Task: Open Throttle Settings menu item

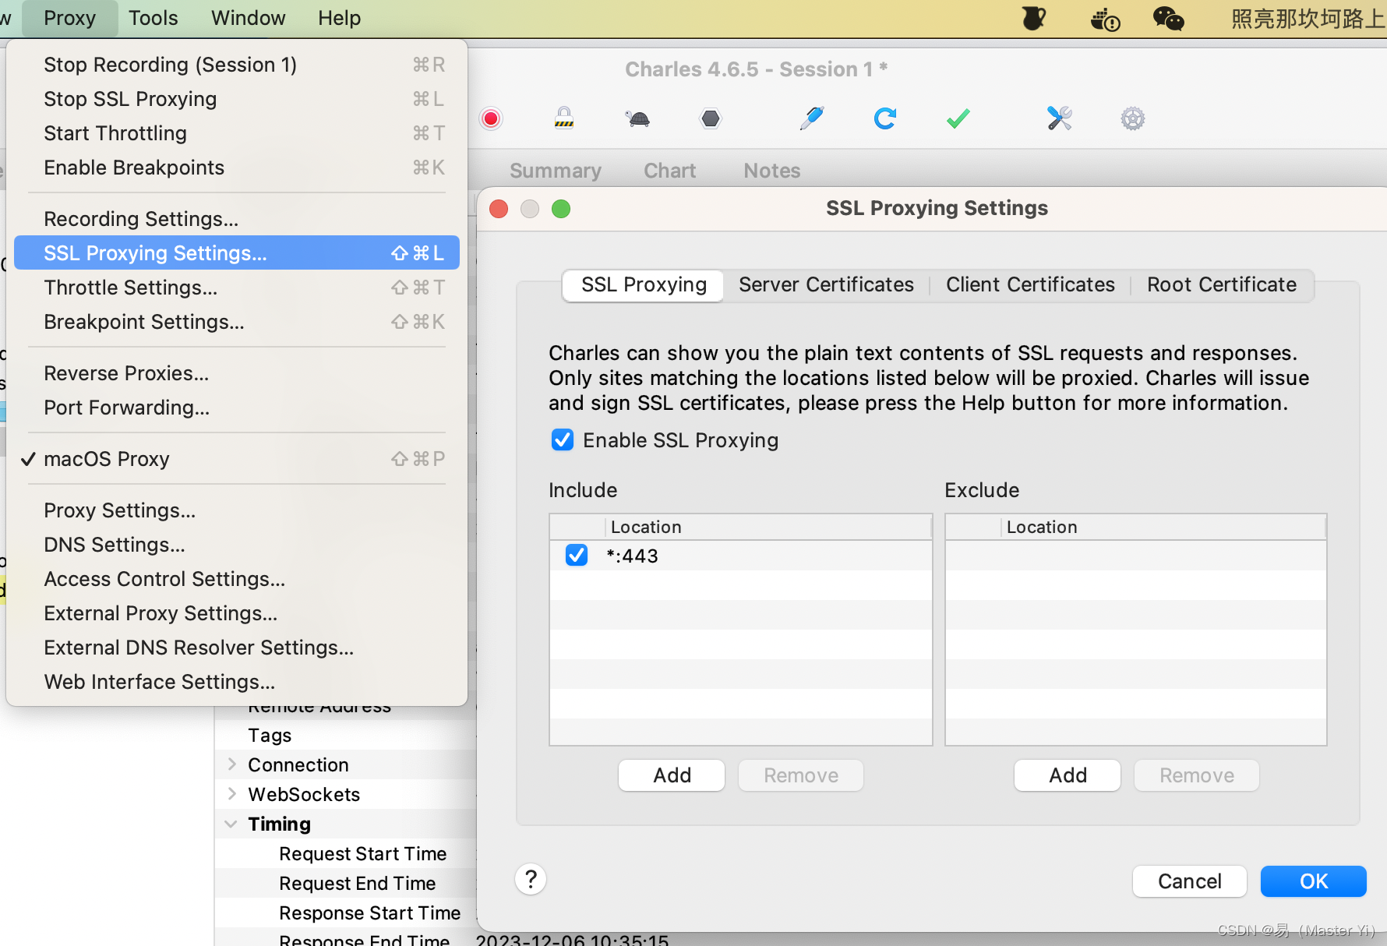Action: click(236, 288)
